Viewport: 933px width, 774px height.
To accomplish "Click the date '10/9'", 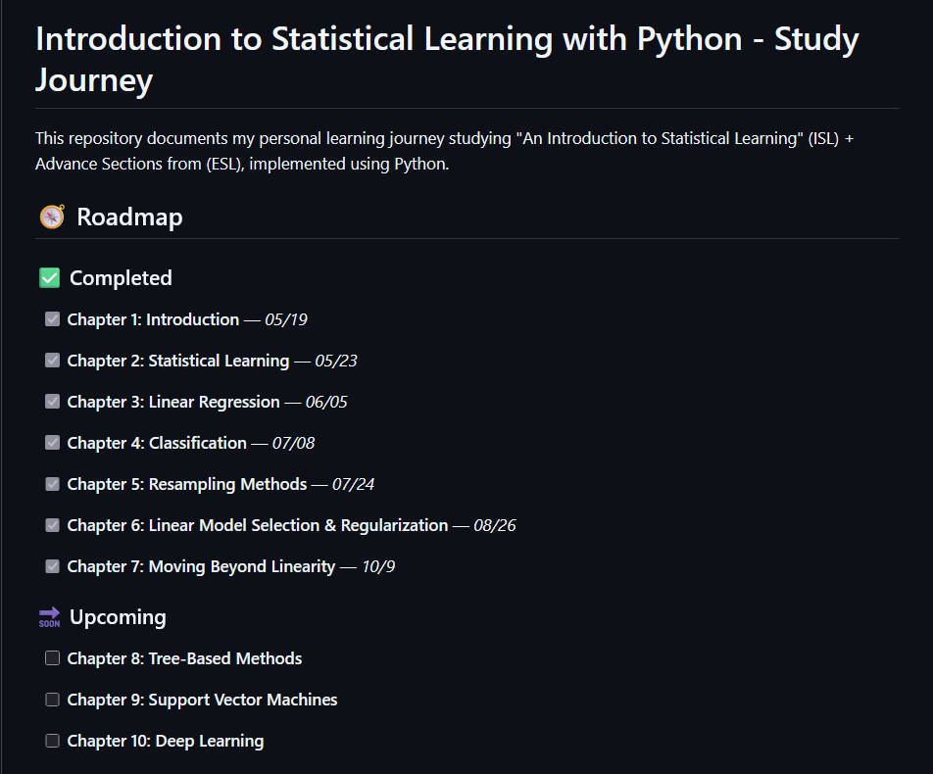I will [378, 566].
